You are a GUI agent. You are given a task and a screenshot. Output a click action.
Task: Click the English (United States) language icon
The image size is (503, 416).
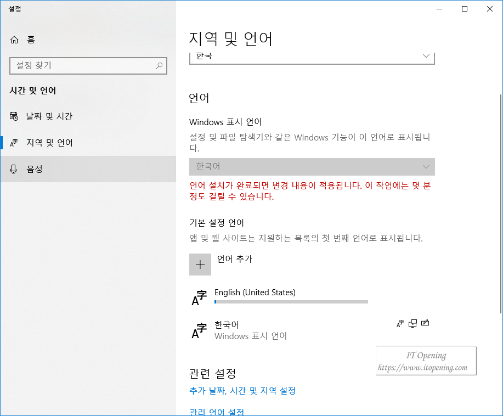coord(199,297)
